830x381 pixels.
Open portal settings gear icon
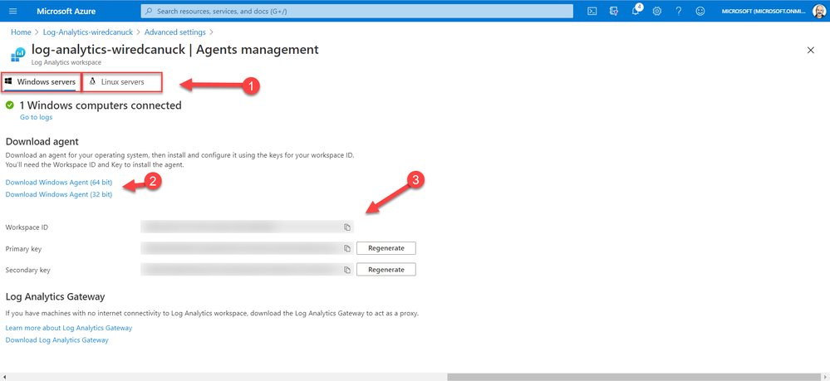[657, 11]
